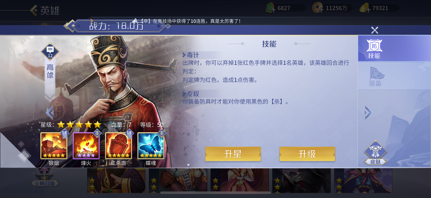Expand the right side panel chevron
The image size is (431, 198).
click(368, 113)
